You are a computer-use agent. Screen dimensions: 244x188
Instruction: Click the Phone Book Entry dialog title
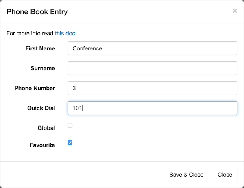click(37, 12)
